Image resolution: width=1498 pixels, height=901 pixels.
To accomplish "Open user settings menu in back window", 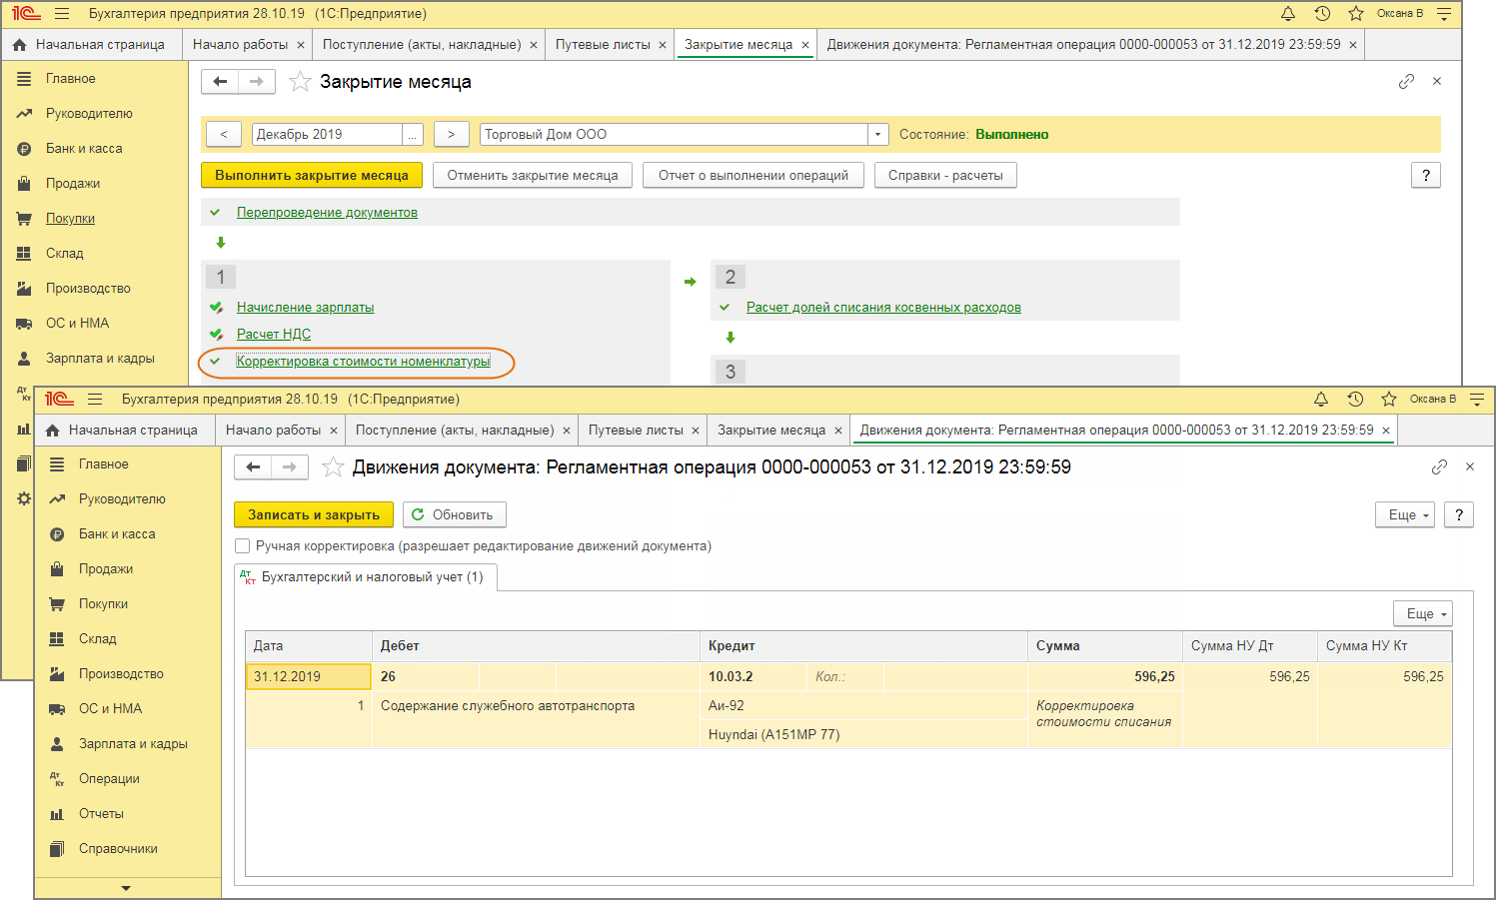I will click(x=1444, y=14).
